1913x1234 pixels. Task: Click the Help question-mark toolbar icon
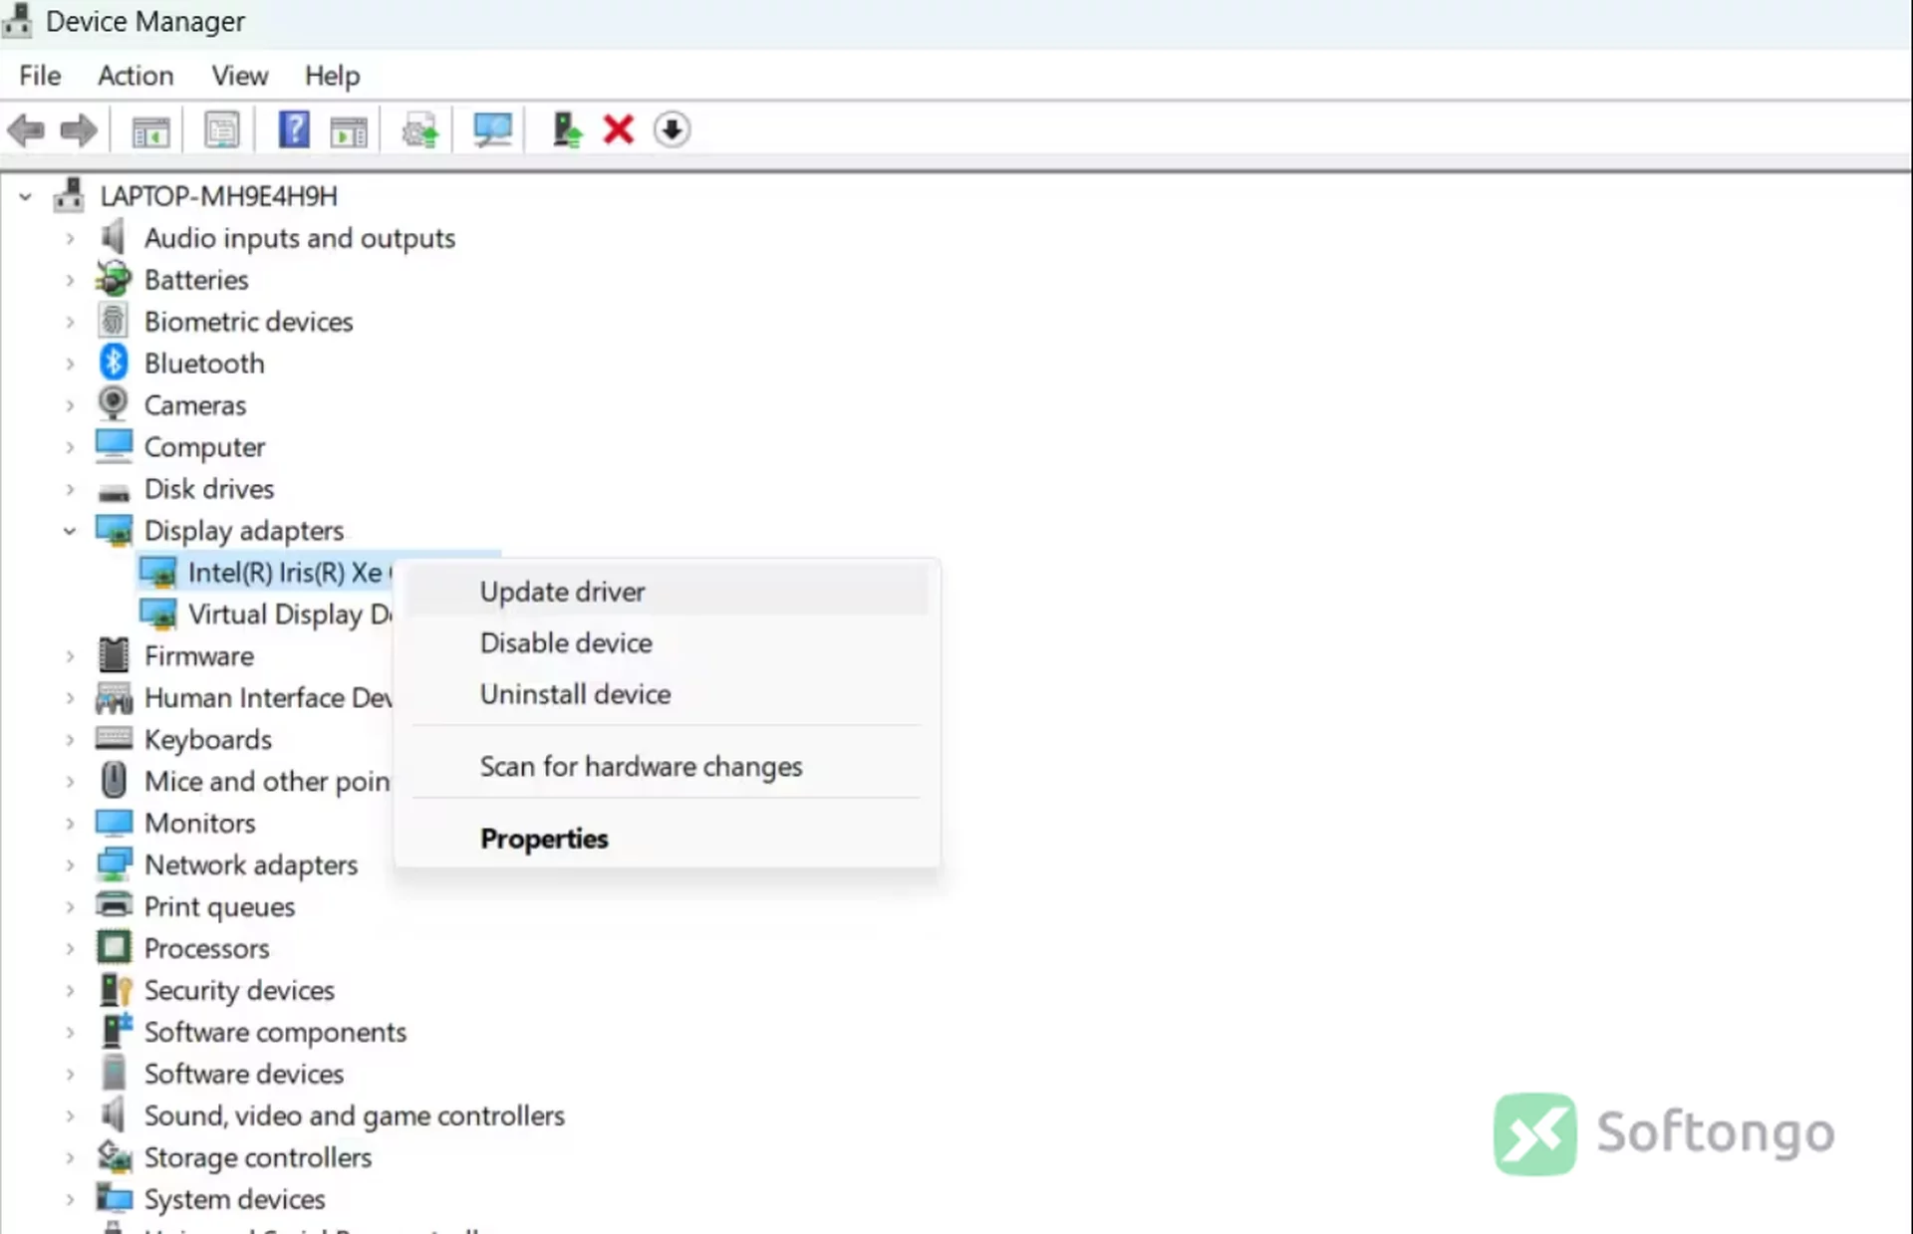click(x=293, y=130)
